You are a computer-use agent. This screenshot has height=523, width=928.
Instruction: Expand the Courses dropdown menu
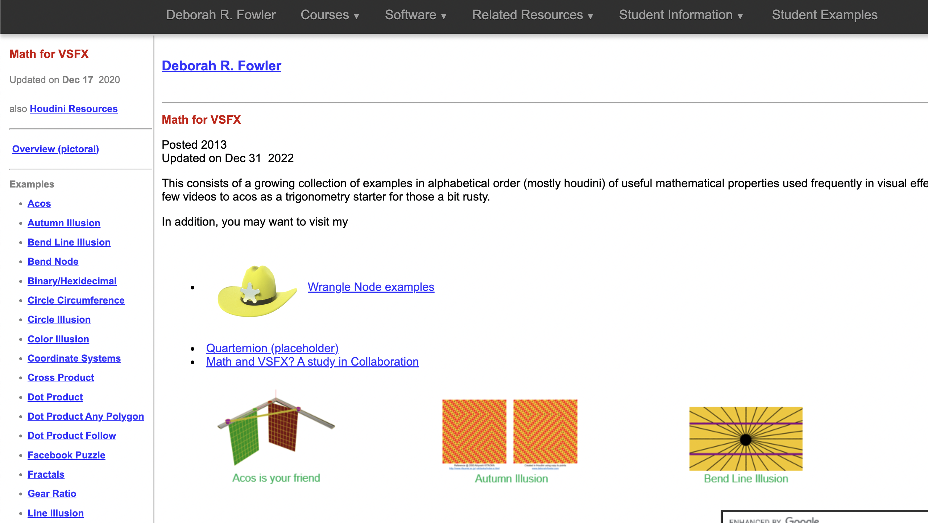click(x=330, y=15)
